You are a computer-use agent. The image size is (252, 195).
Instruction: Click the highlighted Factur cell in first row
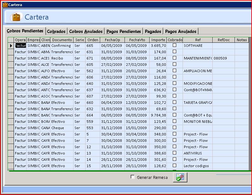(20, 46)
